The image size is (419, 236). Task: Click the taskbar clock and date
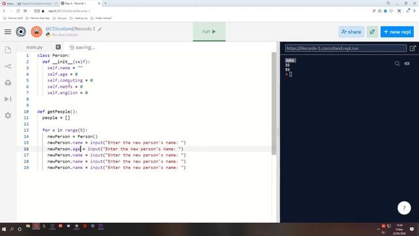click(x=399, y=229)
